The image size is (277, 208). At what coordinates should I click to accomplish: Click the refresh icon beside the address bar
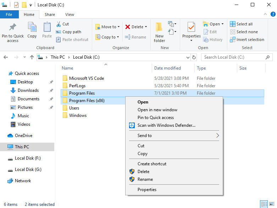[x=194, y=57]
